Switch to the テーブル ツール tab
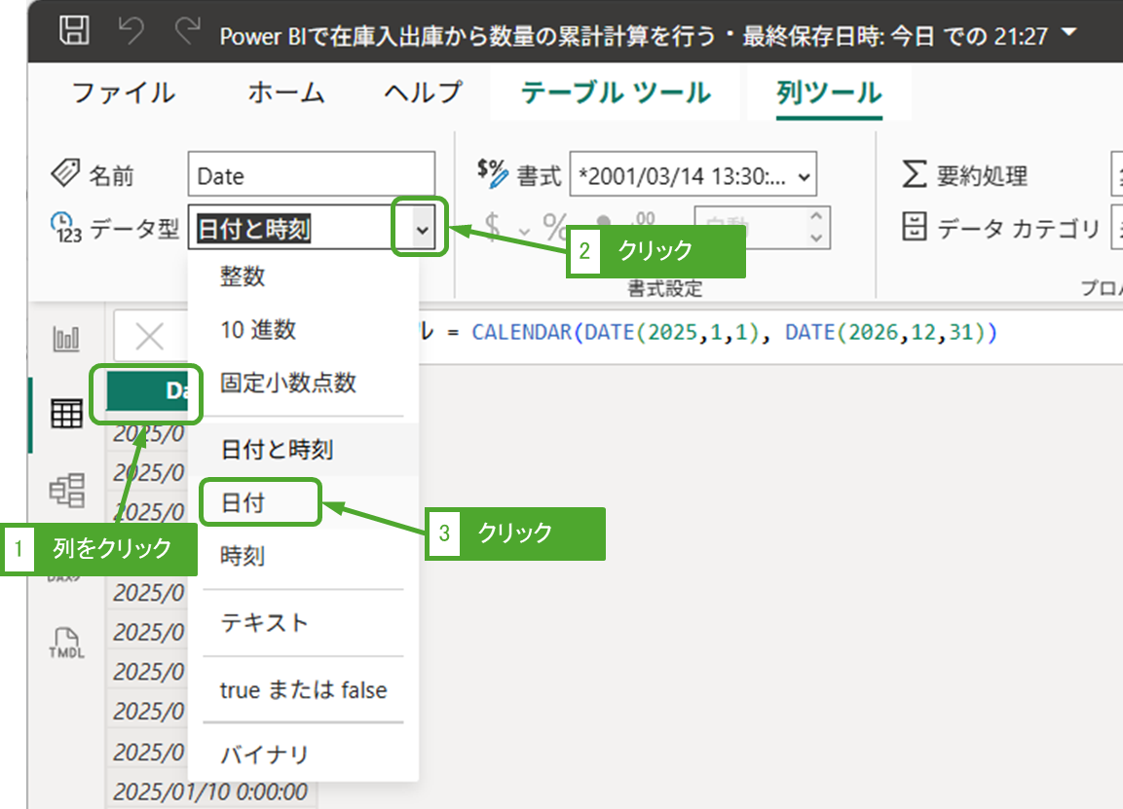This screenshot has width=1123, height=809. [x=615, y=93]
